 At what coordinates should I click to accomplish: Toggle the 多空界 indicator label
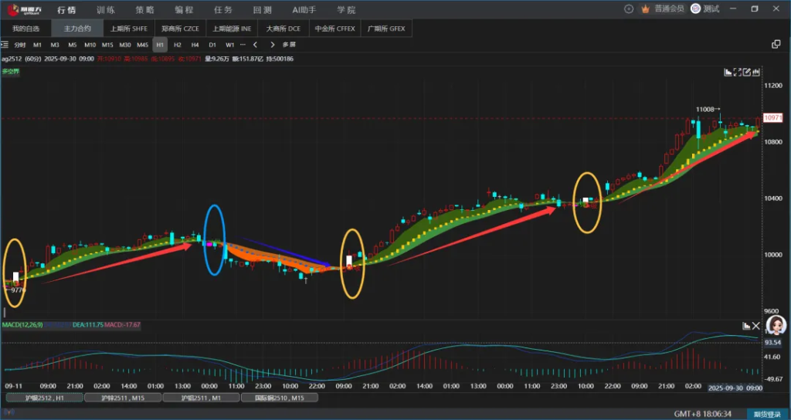[11, 71]
